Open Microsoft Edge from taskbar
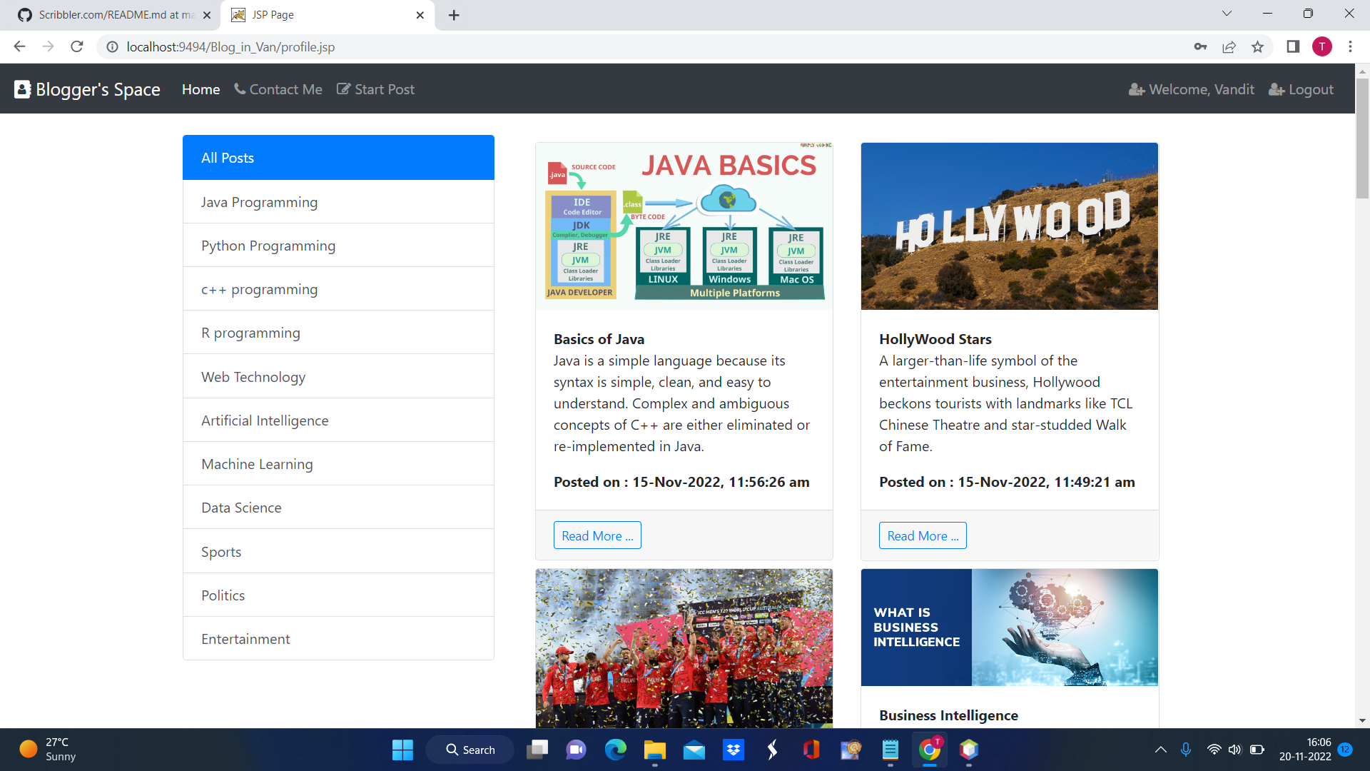 [615, 750]
